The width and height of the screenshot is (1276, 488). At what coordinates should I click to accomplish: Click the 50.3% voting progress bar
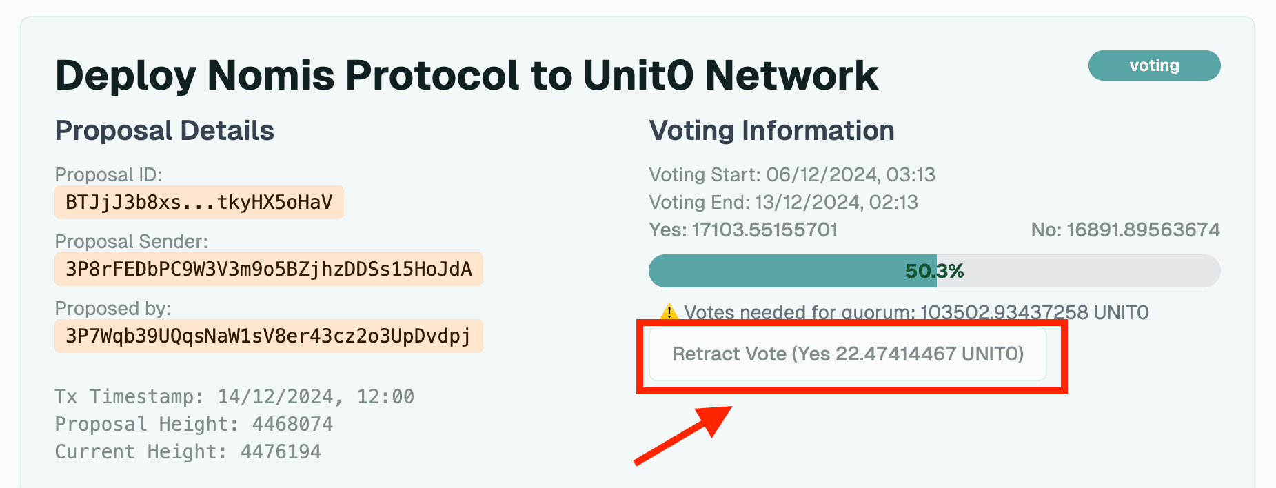[x=935, y=271]
